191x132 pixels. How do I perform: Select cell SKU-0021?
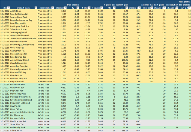pyautogui.click(x=5, y=14)
